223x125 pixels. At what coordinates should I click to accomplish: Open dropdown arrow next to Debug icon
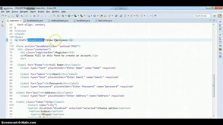tap(66, 16)
